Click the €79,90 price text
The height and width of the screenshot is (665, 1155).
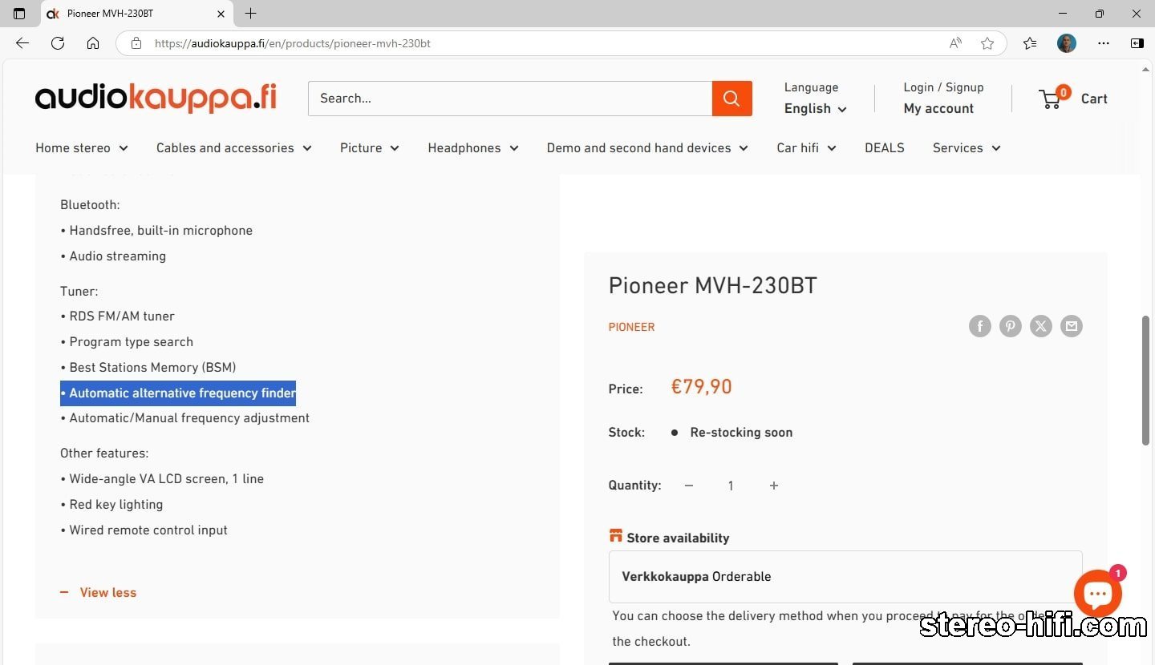coord(701,387)
